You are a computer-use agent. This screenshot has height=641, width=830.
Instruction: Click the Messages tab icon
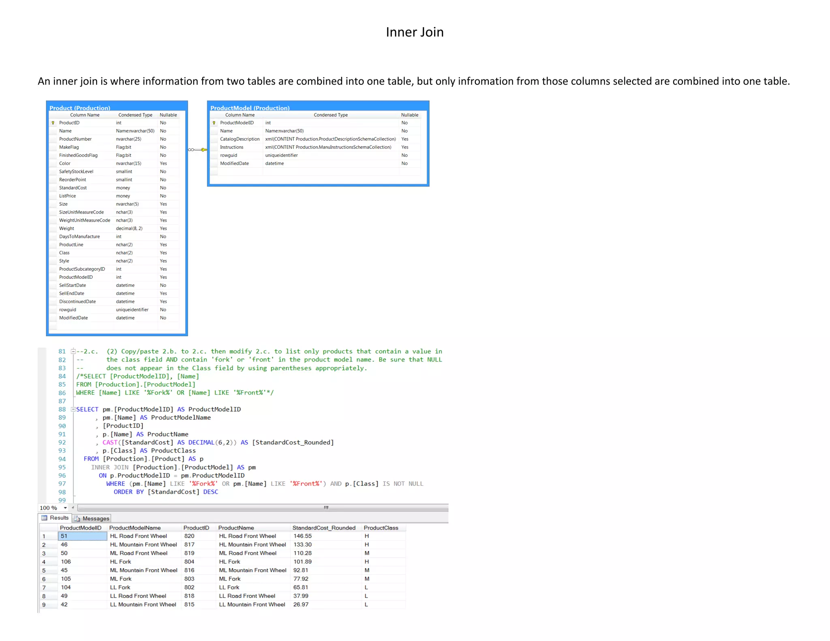coord(77,519)
